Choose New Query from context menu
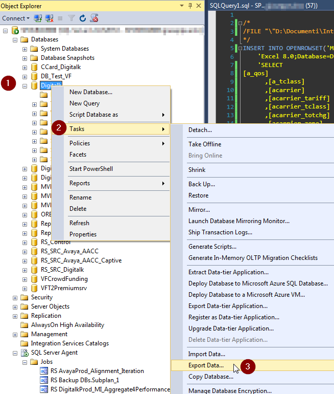Screen dimensions: 334x394 111,103
